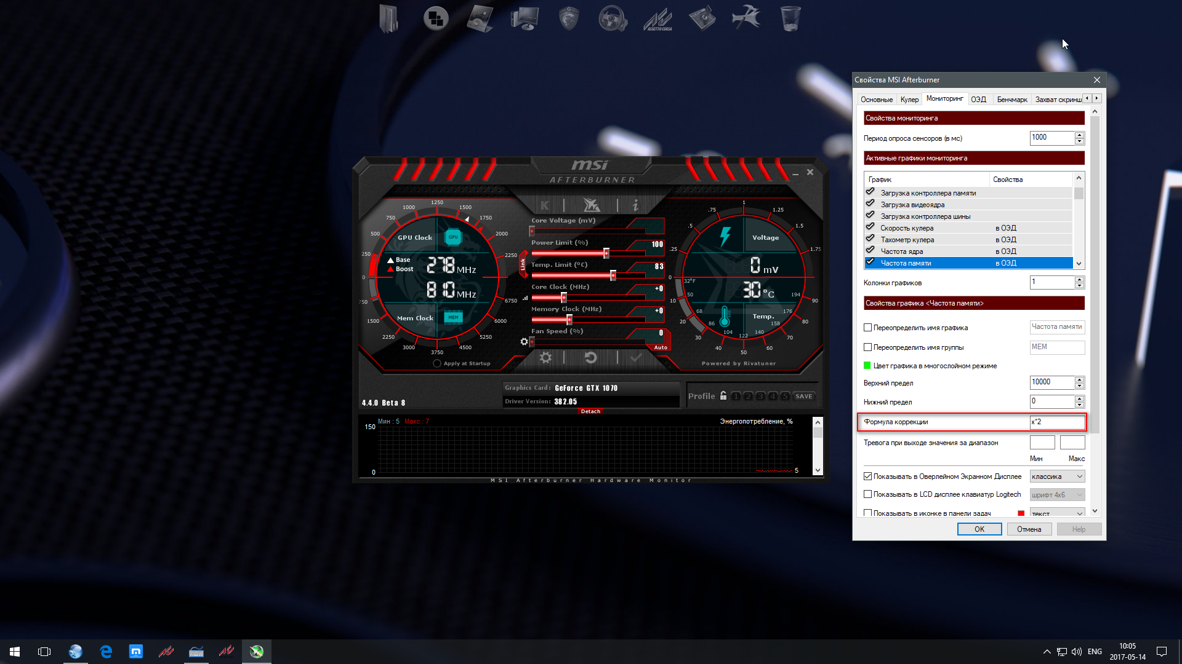Open the Kombustor K icon
Viewport: 1182px width, 664px height.
(545, 205)
